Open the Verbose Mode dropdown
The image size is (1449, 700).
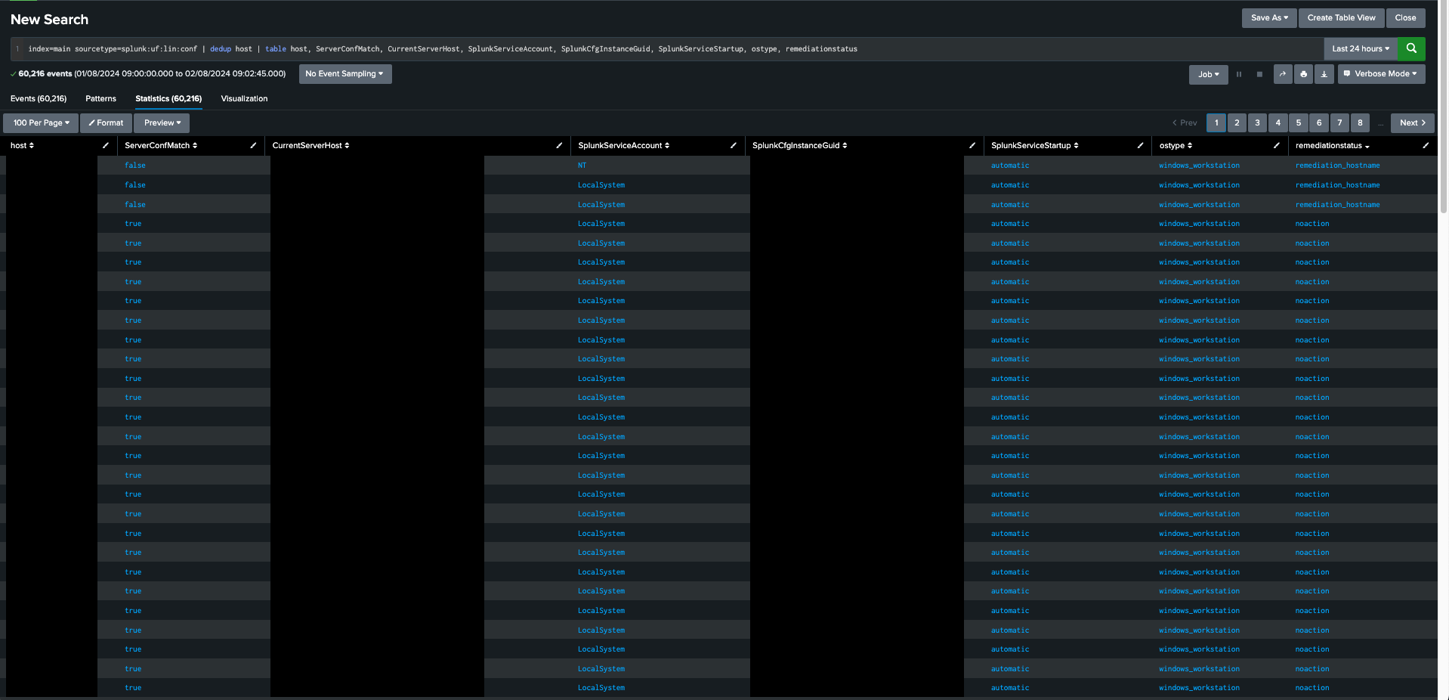[x=1381, y=74]
